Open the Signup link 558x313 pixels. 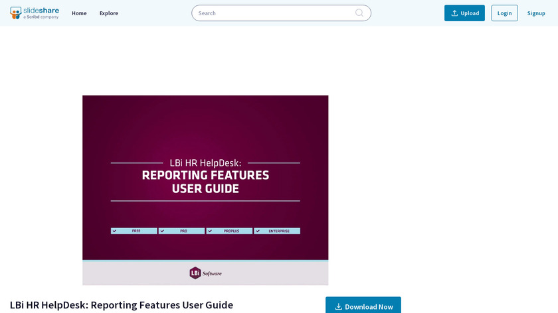(x=536, y=13)
